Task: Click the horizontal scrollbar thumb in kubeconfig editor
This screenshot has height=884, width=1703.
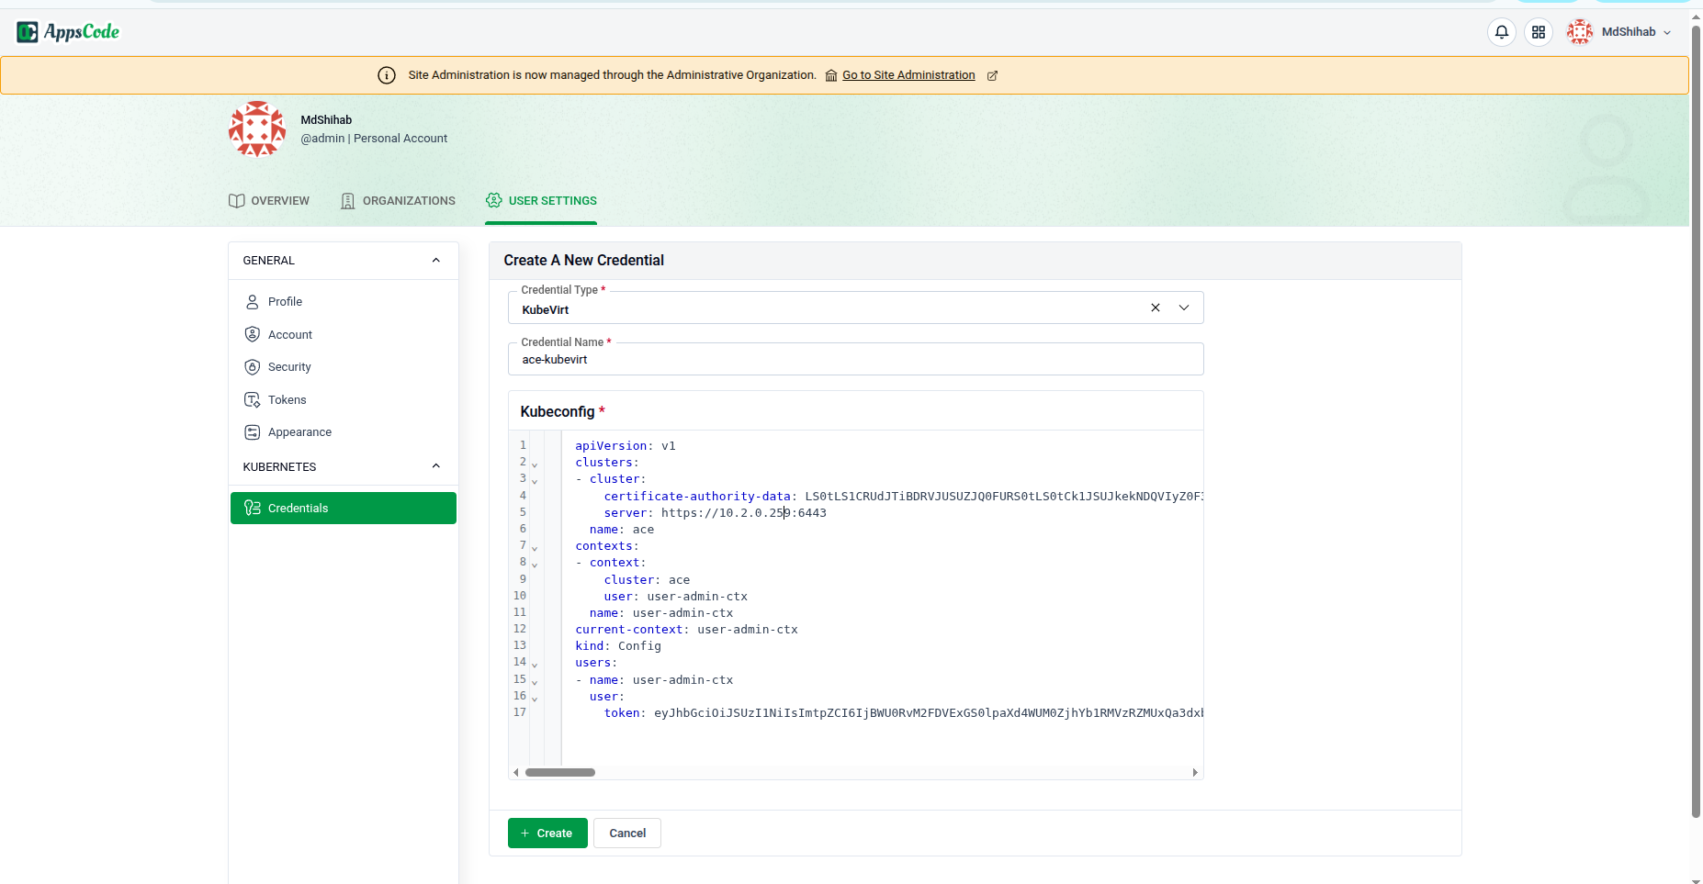Action: pos(560,773)
